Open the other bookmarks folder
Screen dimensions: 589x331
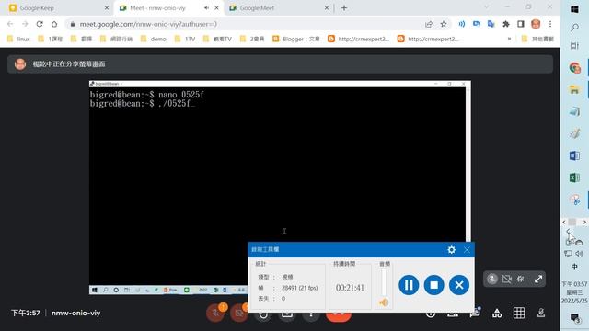click(x=537, y=39)
